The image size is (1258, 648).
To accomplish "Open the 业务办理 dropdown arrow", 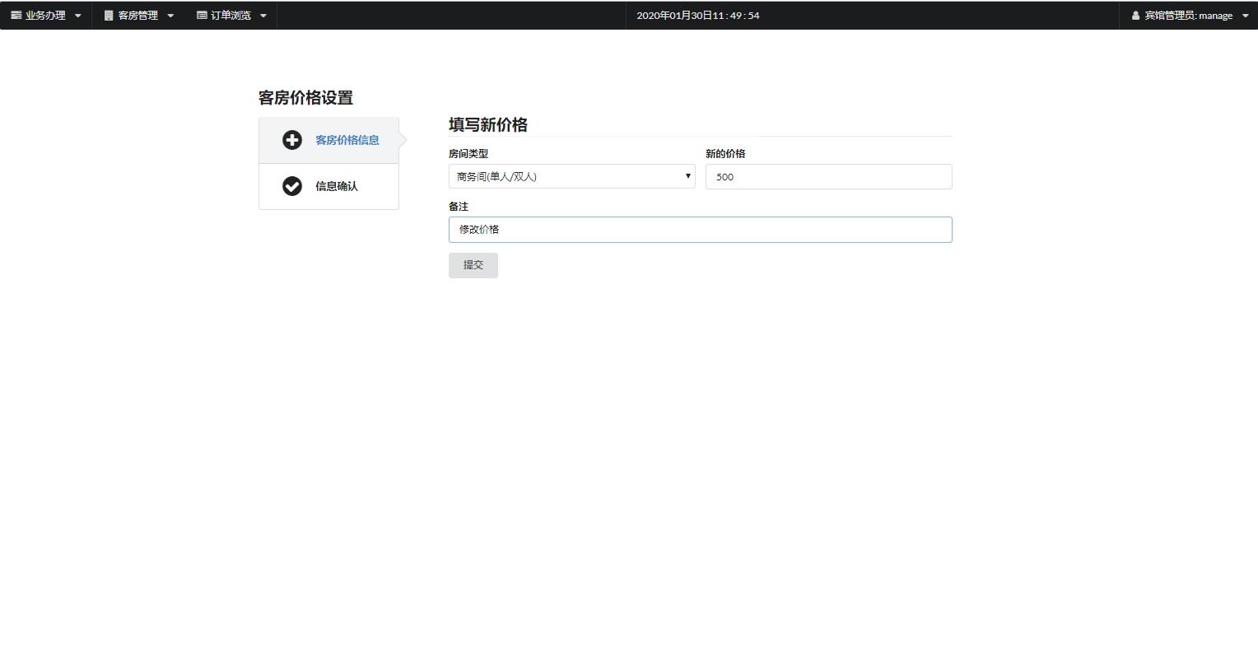I will [x=78, y=15].
